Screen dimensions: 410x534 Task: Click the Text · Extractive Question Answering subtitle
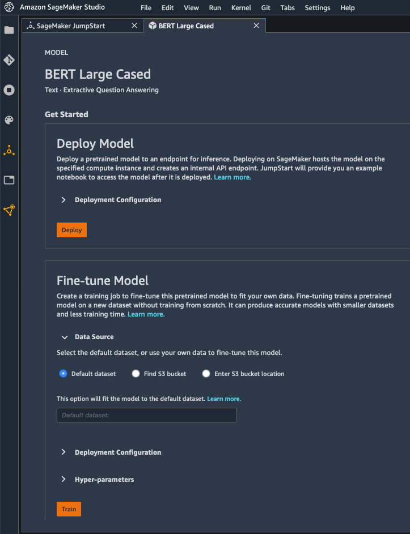point(102,90)
